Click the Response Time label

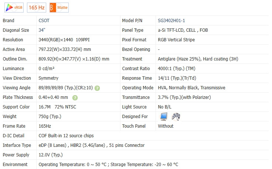point(137,78)
